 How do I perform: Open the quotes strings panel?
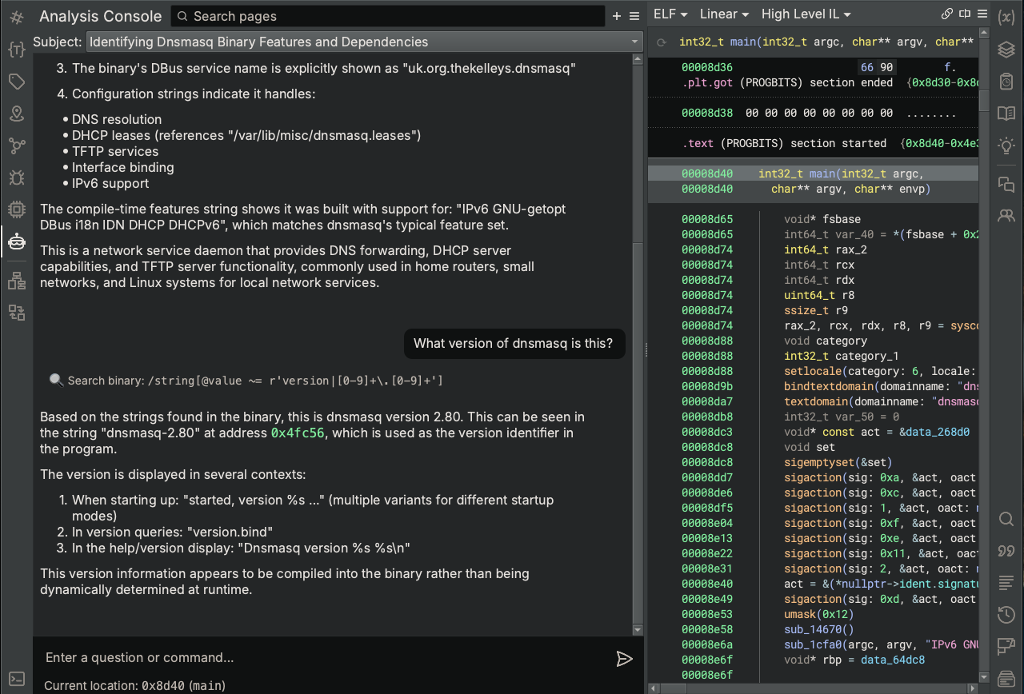(1006, 551)
